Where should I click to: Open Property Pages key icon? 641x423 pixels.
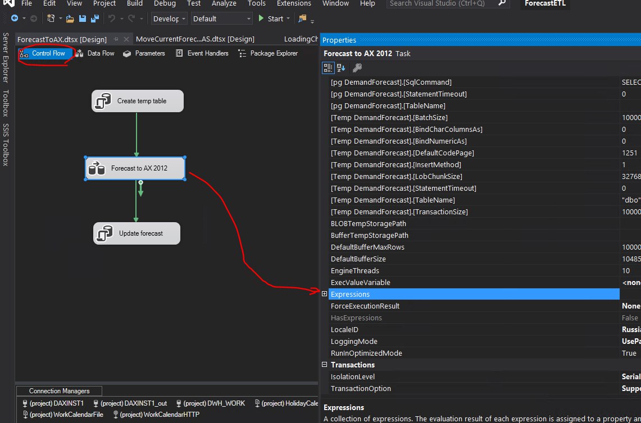[x=357, y=68]
